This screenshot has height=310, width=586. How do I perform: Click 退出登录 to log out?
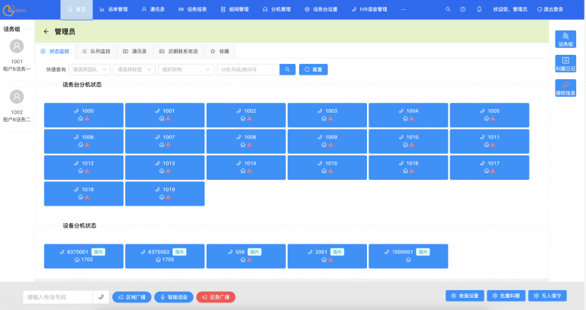[550, 9]
